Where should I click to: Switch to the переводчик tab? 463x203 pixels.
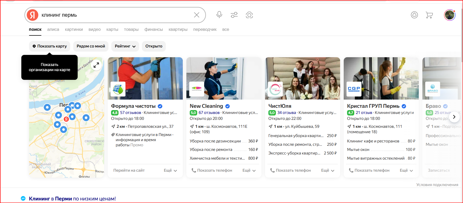pos(205,30)
